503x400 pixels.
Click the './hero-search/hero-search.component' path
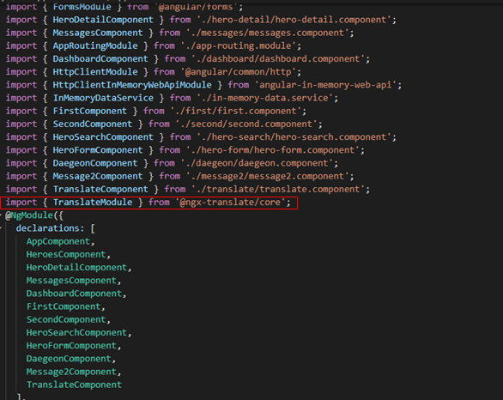point(294,137)
